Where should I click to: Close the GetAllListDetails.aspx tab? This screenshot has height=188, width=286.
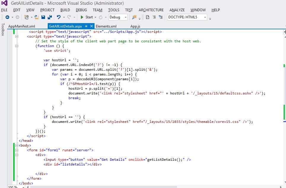coord(92,26)
